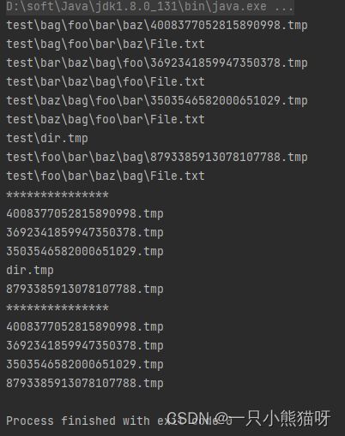This screenshot has width=345, height=436.
Task: Click the second asterisk separator line
Action: point(57,308)
